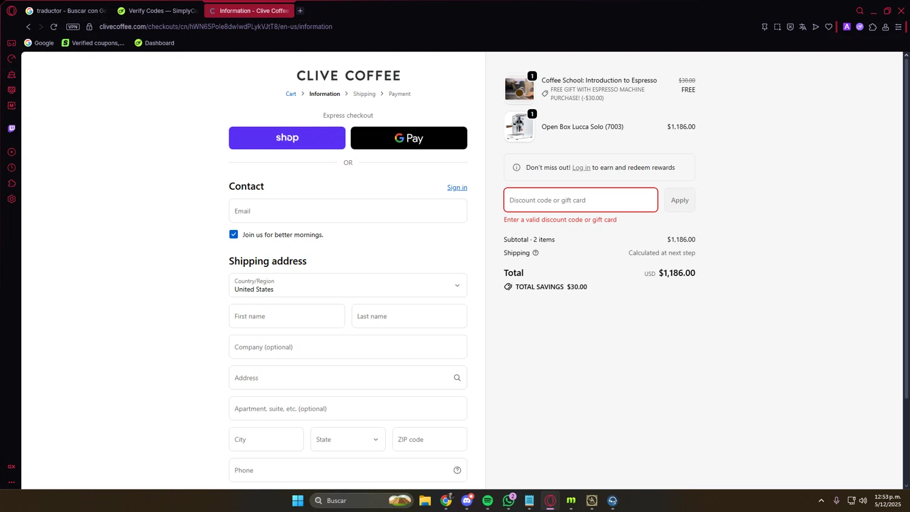Switch to the Verify Codes SimplyCodes tab

[158, 11]
